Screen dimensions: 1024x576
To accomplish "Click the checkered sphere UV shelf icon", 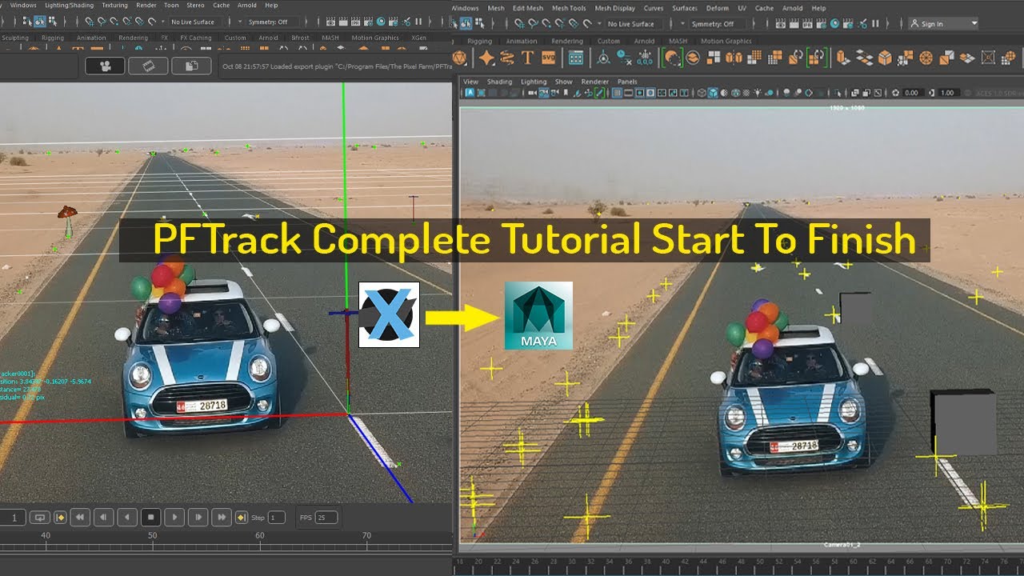I will pyautogui.click(x=1010, y=58).
